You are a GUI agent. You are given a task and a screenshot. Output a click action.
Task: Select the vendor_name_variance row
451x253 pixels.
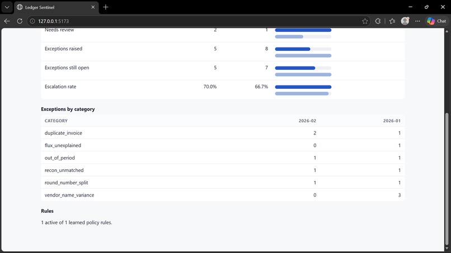pyautogui.click(x=223, y=195)
